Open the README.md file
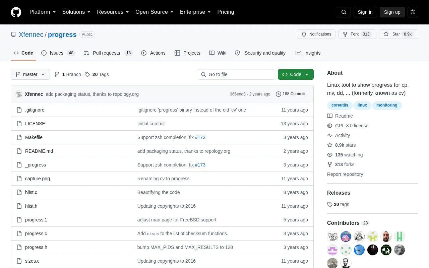429x268 pixels. [x=39, y=151]
